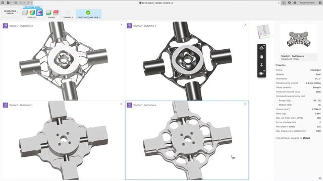Select the Study 2 - Outcome 3 model view
The image size is (323, 181).
coord(187,61)
